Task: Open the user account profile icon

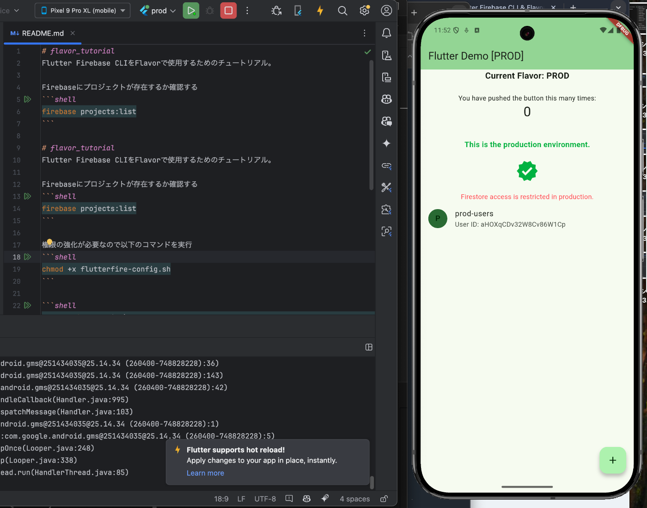Action: pos(386,11)
